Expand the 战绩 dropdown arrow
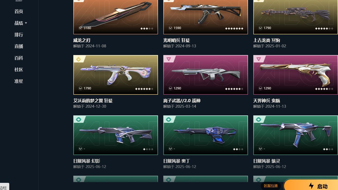 click(x=26, y=23)
